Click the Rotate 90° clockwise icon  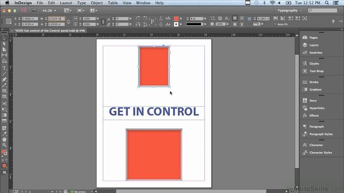click(138, 18)
